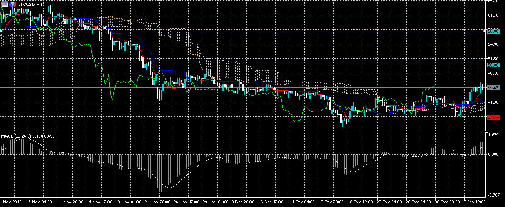The height and width of the screenshot is (207, 505).
Task: Click the 0.000 level on MACD scale
Action: tap(492, 154)
